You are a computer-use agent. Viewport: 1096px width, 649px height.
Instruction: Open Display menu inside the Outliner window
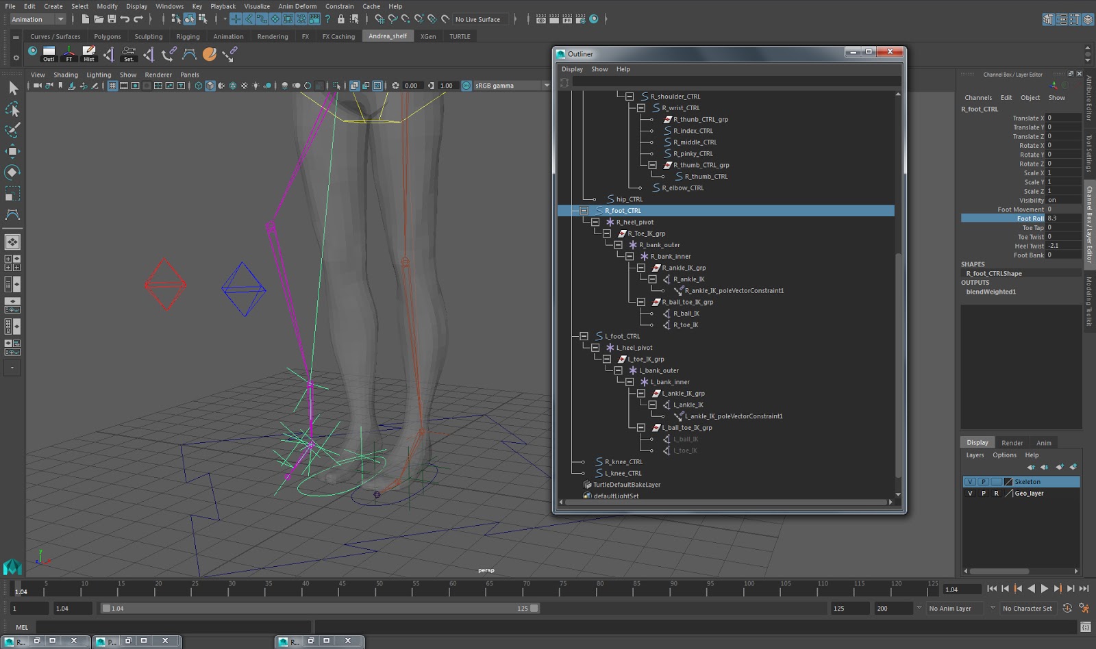[572, 68]
